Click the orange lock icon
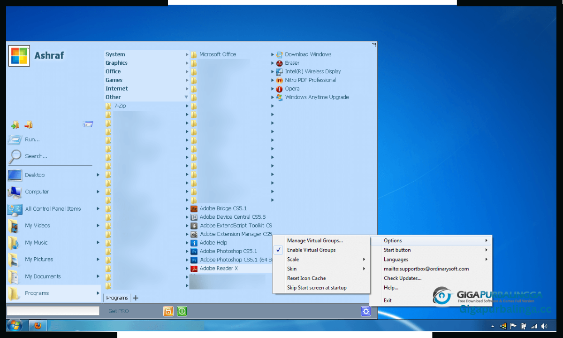 pos(168,311)
